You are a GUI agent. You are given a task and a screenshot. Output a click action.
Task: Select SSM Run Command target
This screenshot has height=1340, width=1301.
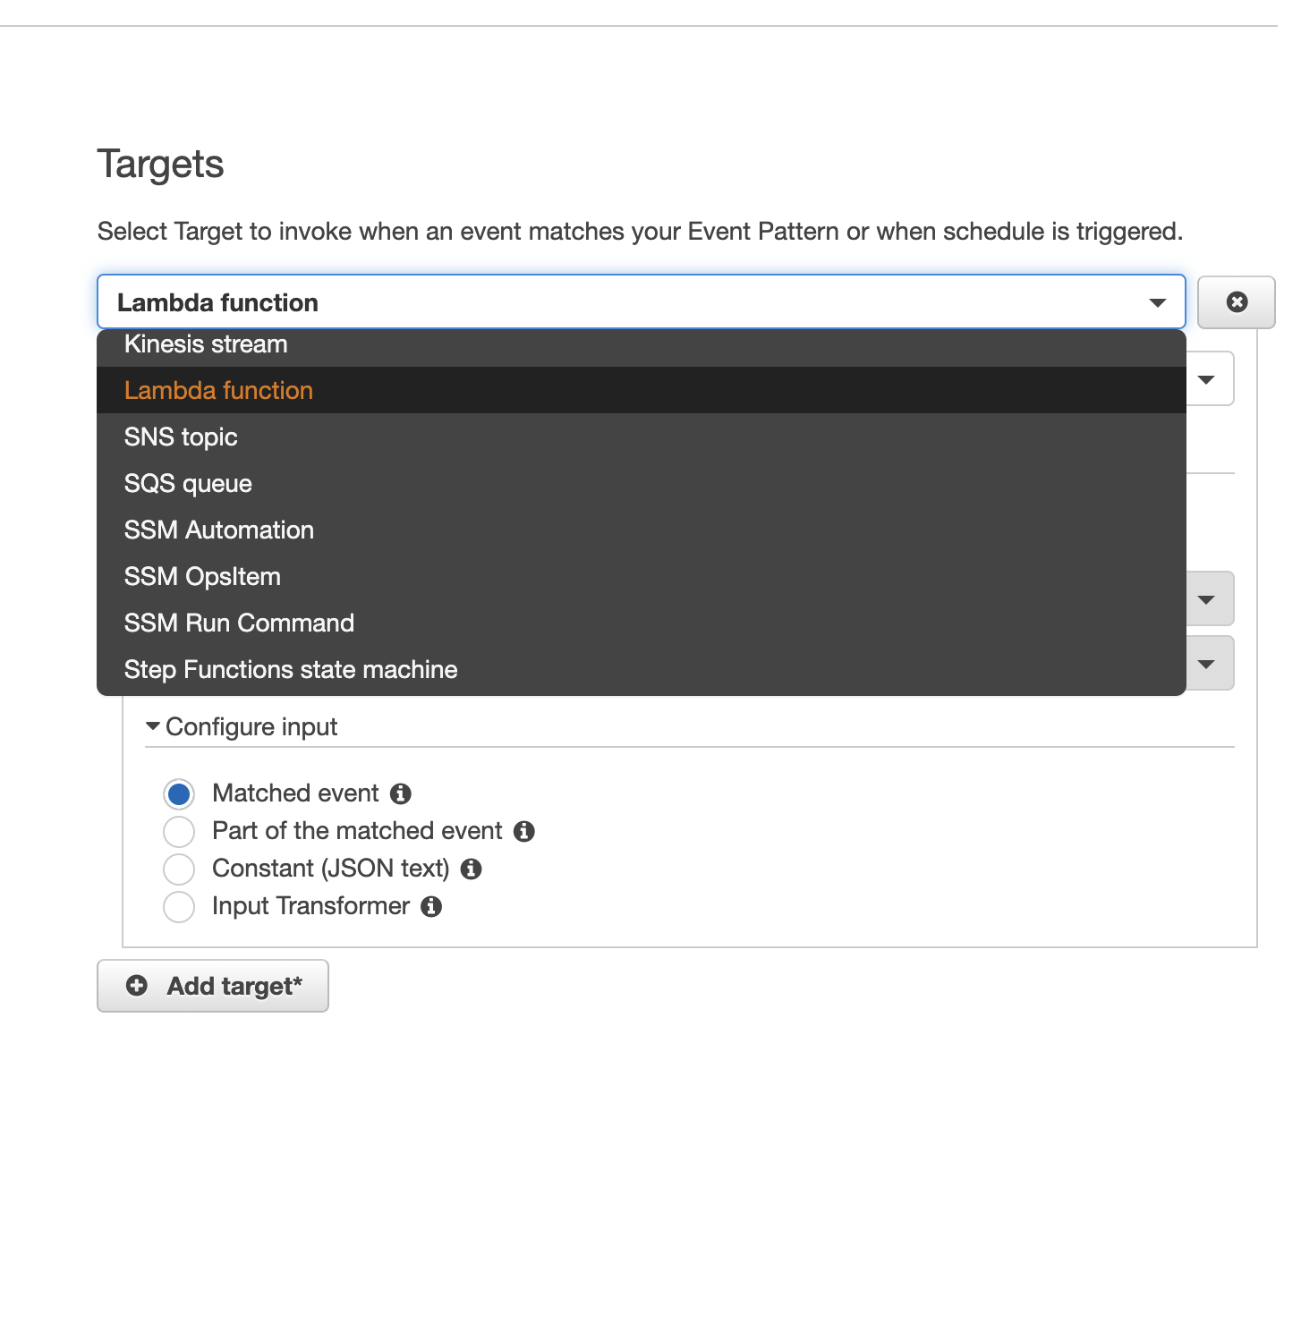click(x=239, y=623)
